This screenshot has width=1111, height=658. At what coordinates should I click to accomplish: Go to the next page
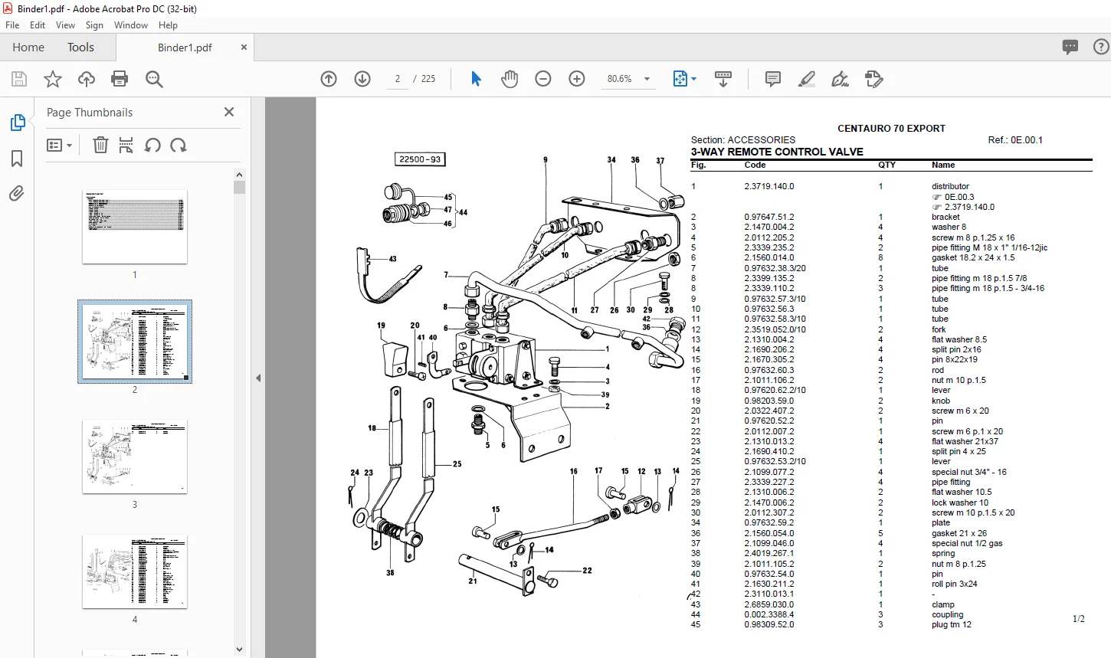[x=362, y=79]
